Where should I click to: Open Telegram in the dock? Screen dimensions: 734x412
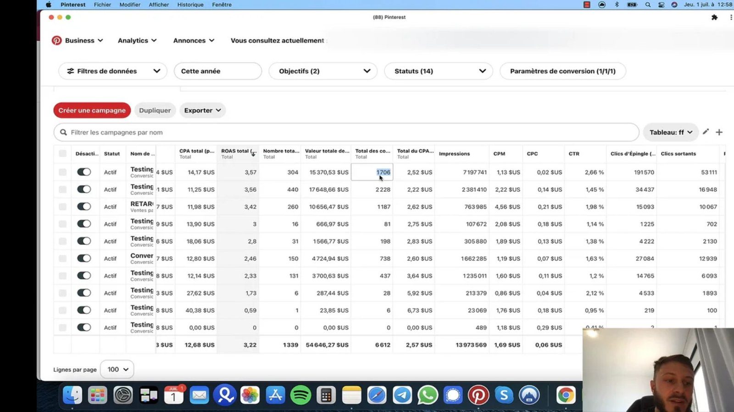(x=402, y=395)
